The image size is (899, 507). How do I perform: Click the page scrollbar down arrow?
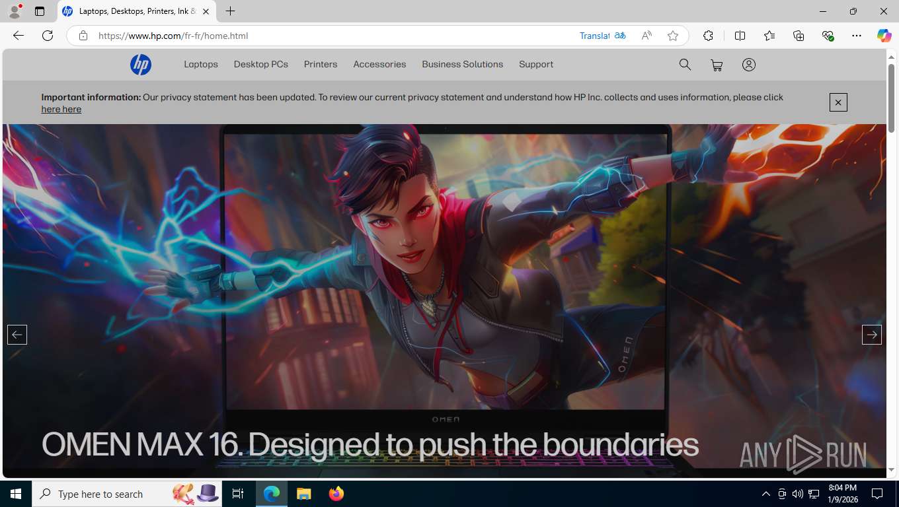pyautogui.click(x=891, y=469)
